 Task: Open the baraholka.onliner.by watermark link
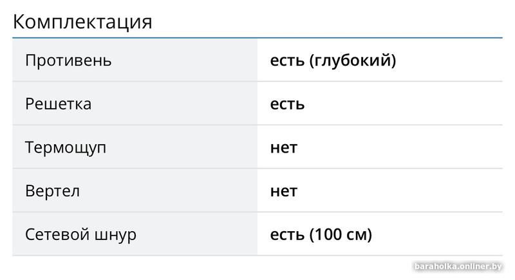(458, 267)
